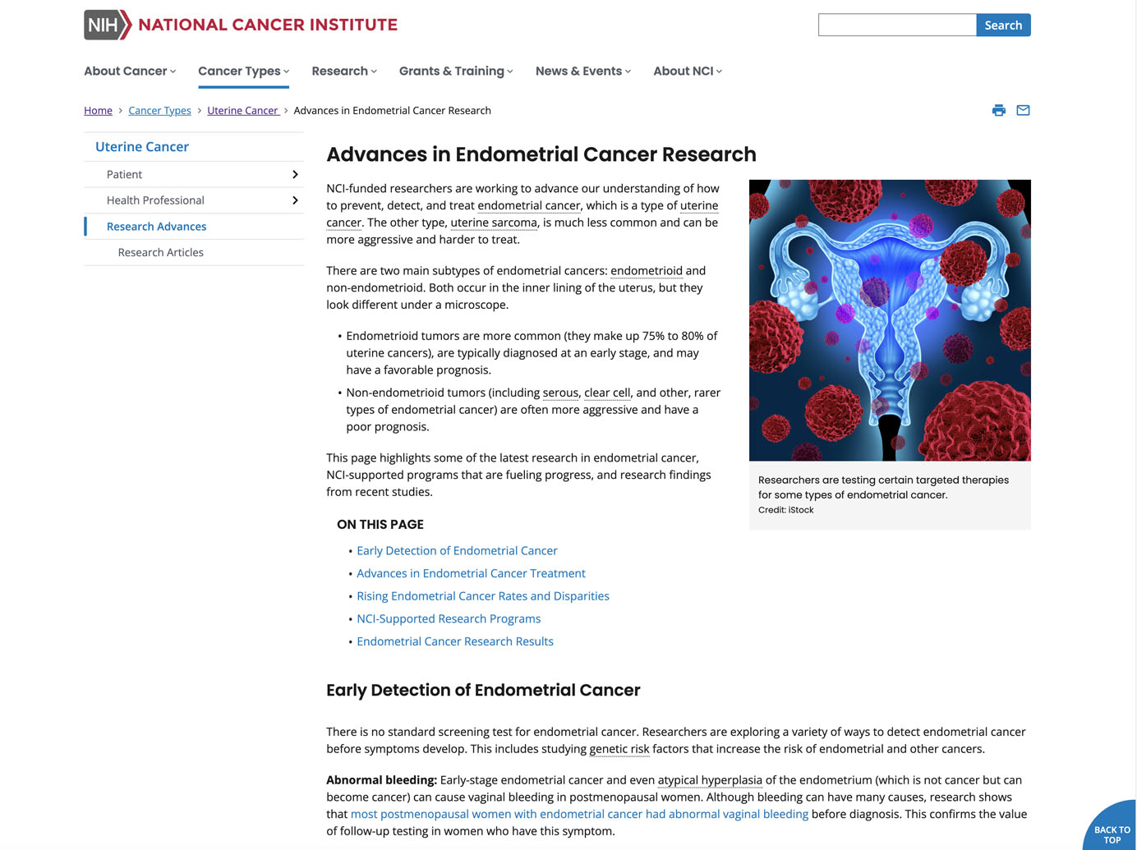This screenshot has height=850, width=1137.
Task: Open the Research dropdown menu
Action: pos(343,71)
